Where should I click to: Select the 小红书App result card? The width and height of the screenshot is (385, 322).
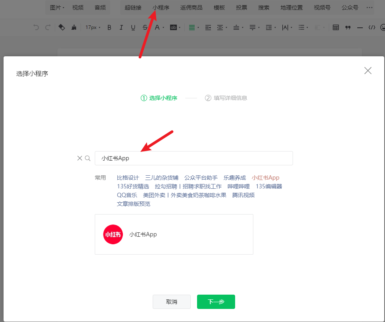174,234
